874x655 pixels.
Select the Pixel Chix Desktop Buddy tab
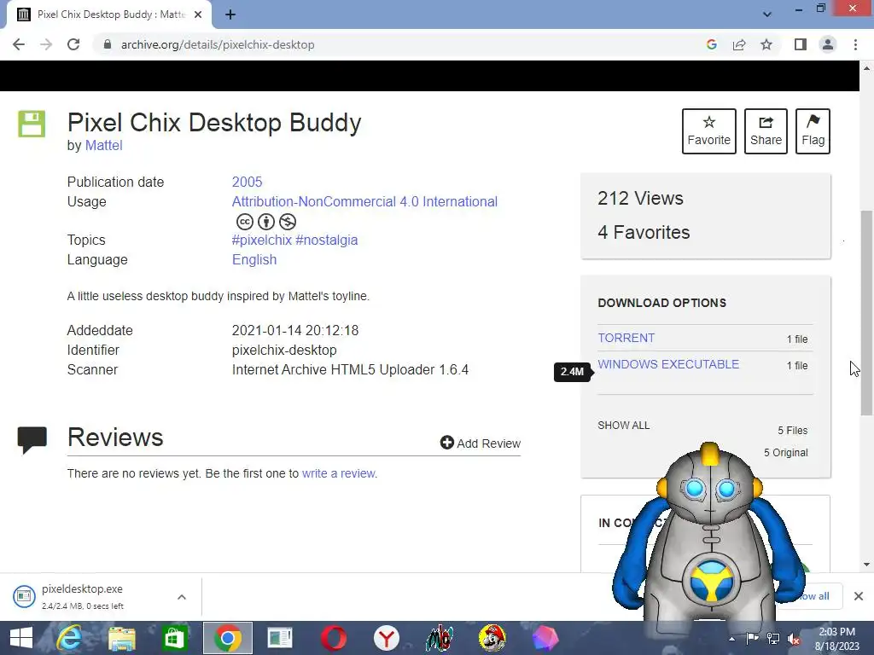(109, 14)
